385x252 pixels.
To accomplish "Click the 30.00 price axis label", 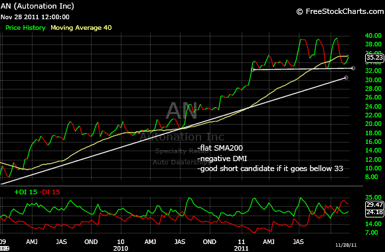I will coord(373,80).
